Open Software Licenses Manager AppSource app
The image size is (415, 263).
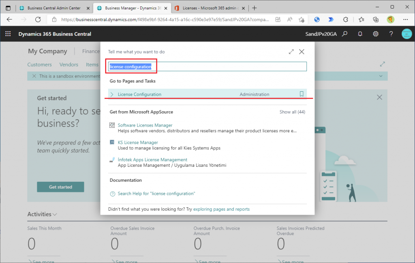pos(145,125)
